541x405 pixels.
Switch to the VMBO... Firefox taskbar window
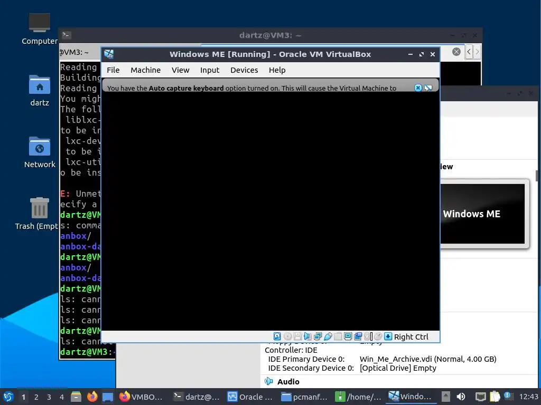click(x=141, y=397)
